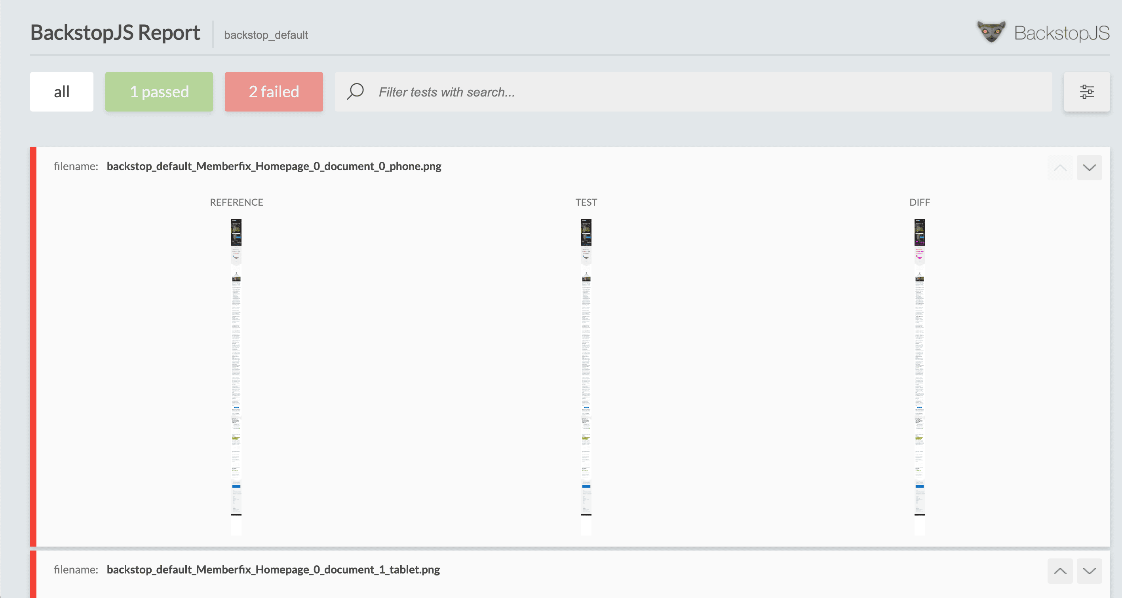Open the phone DIFF screenshot thumbnail
The image size is (1122, 598).
click(x=919, y=377)
